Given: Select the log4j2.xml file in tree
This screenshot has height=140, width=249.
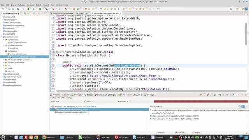Looking at the screenshot, I should click(14, 48).
